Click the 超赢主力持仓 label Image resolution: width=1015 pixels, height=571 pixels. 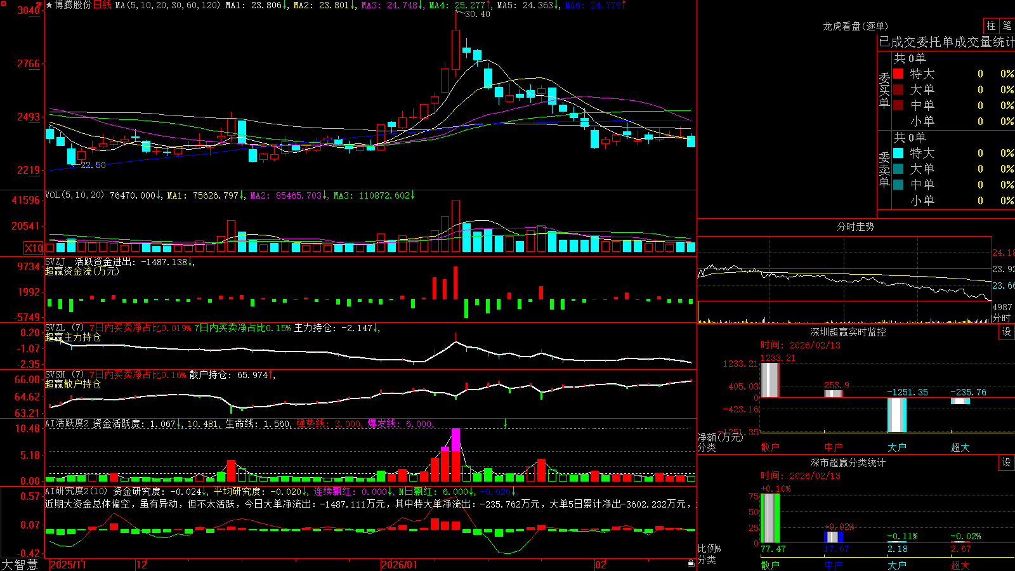pos(73,337)
